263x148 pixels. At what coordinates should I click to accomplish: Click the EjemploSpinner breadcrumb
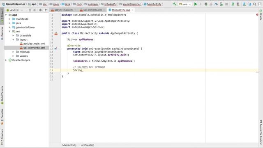pyautogui.click(x=14, y=4)
